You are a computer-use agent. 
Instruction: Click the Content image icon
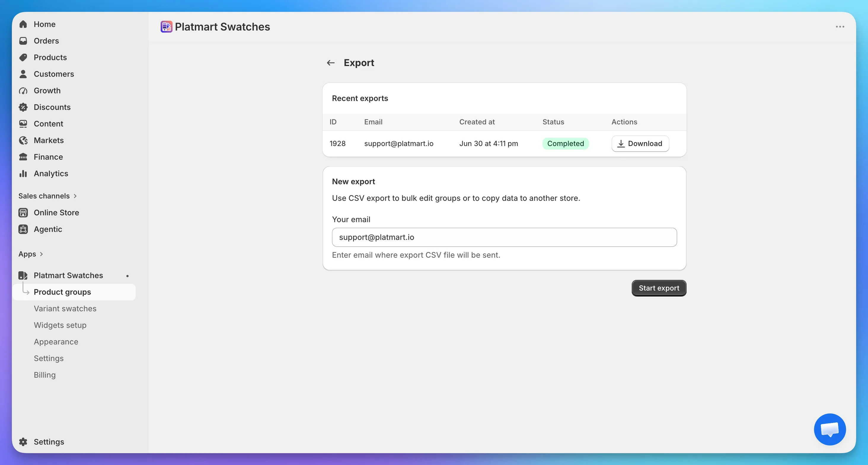tap(23, 124)
